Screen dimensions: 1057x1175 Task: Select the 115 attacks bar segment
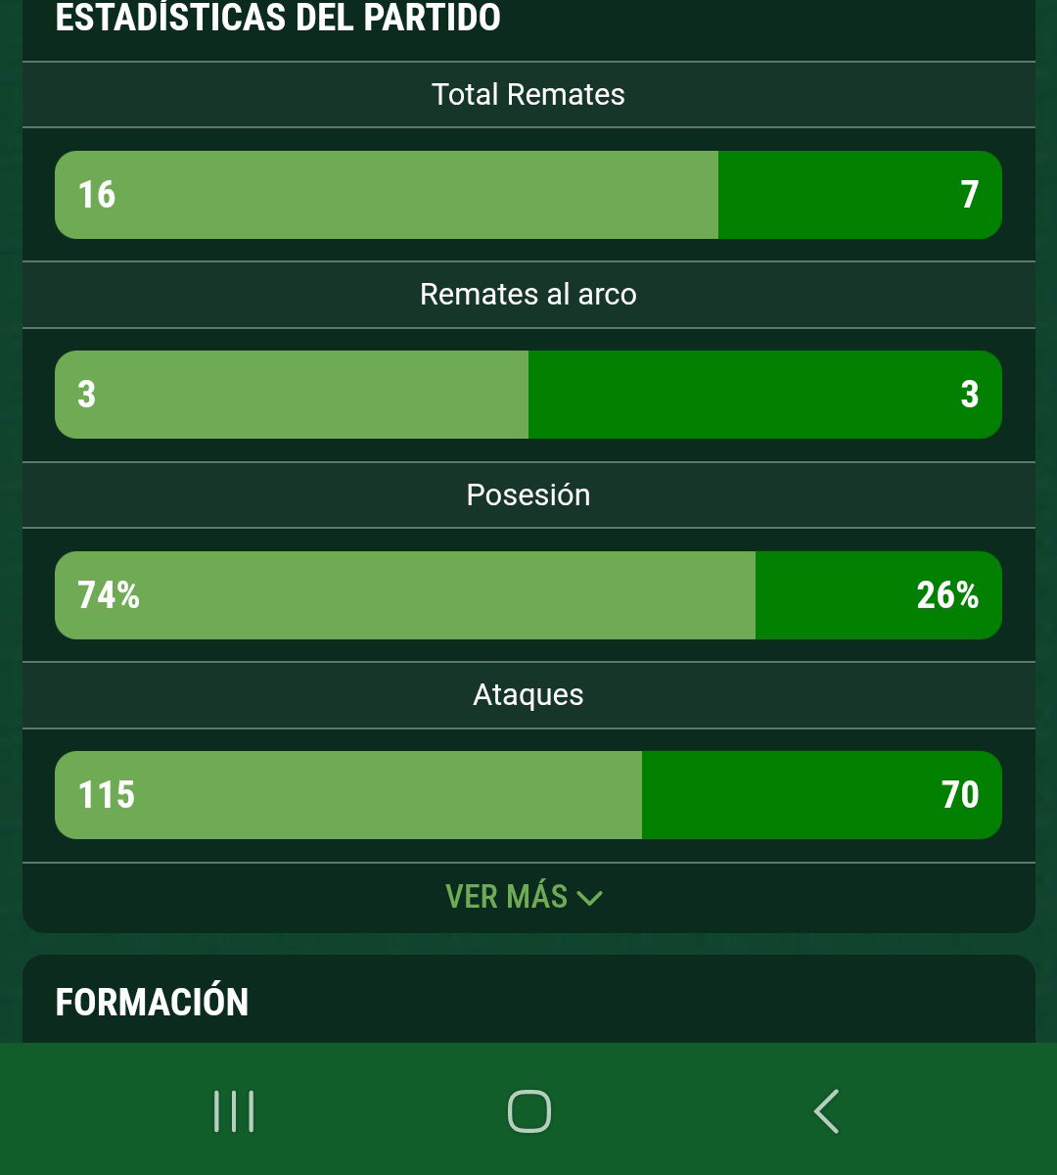click(x=348, y=795)
